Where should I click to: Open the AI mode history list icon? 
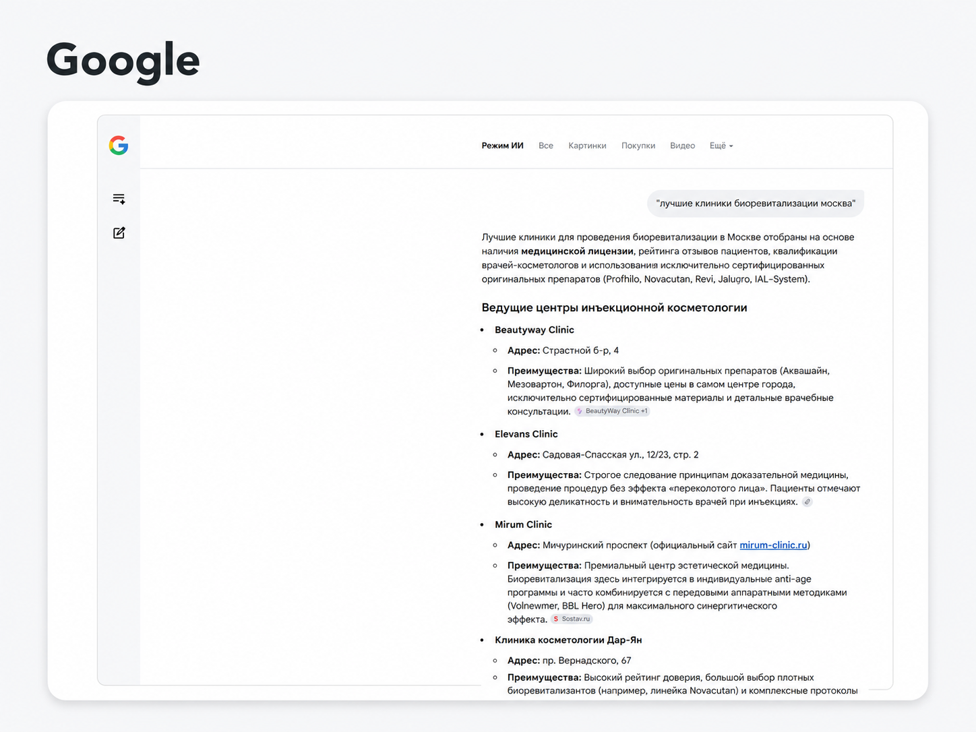click(x=119, y=199)
